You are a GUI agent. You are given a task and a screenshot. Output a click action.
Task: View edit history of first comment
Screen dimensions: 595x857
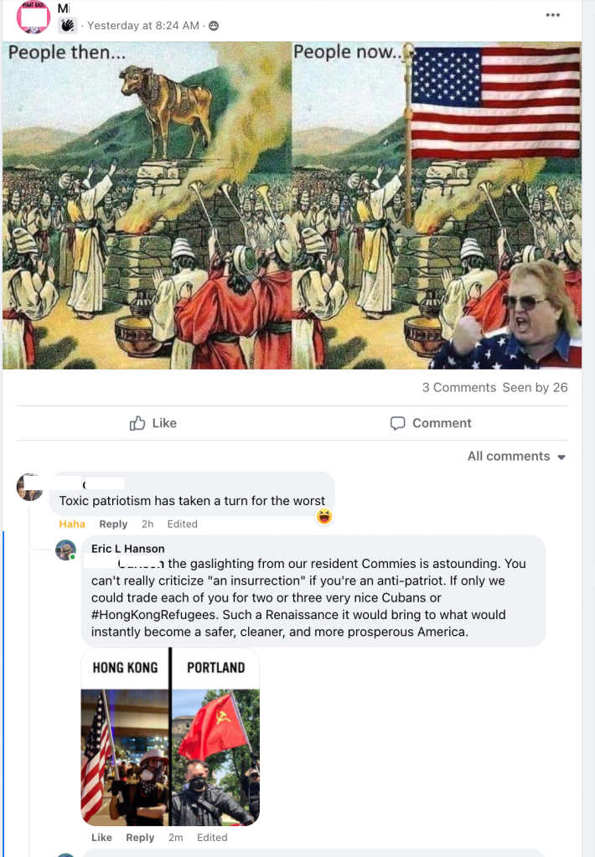pos(182,524)
